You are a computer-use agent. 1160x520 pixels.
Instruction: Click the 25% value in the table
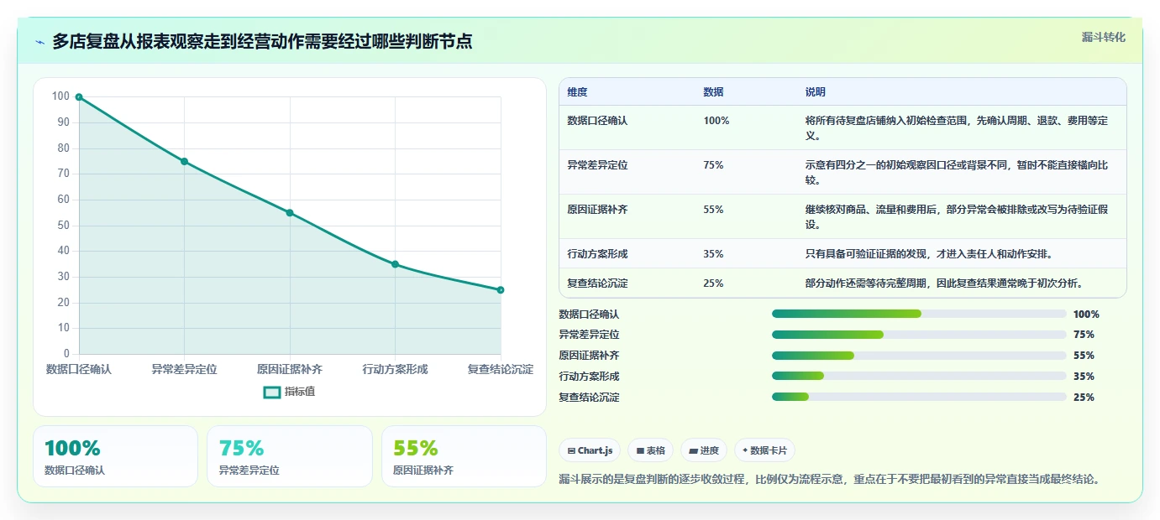[x=713, y=283]
